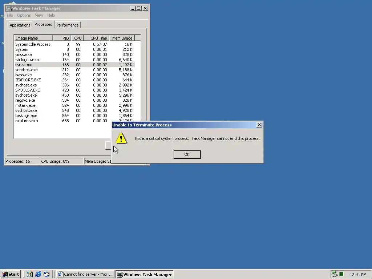372x279 pixels.
Task: Sort by the PID column header
Action: (62, 38)
